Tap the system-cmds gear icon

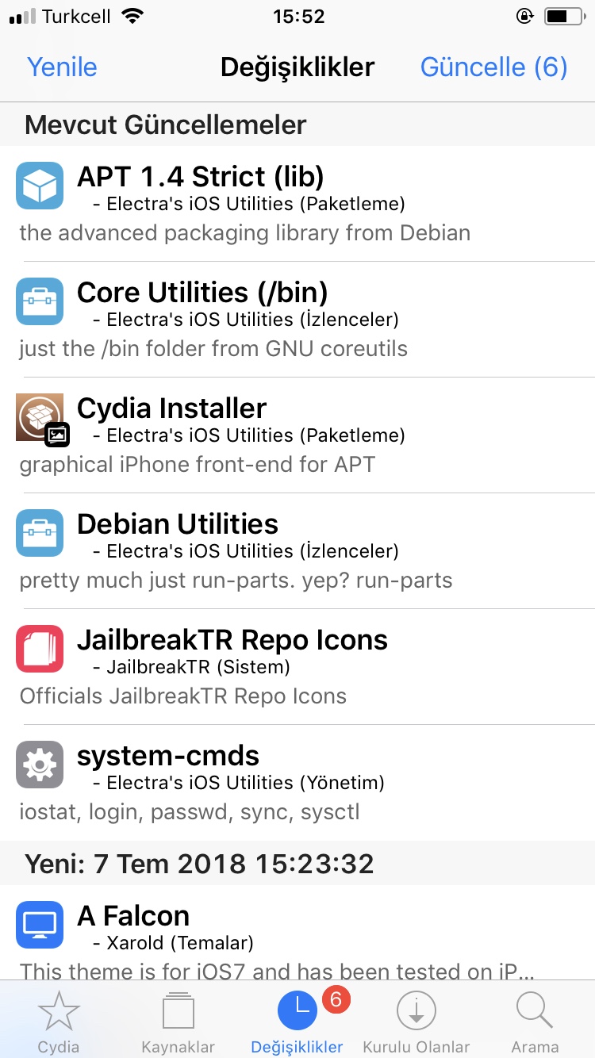40,765
